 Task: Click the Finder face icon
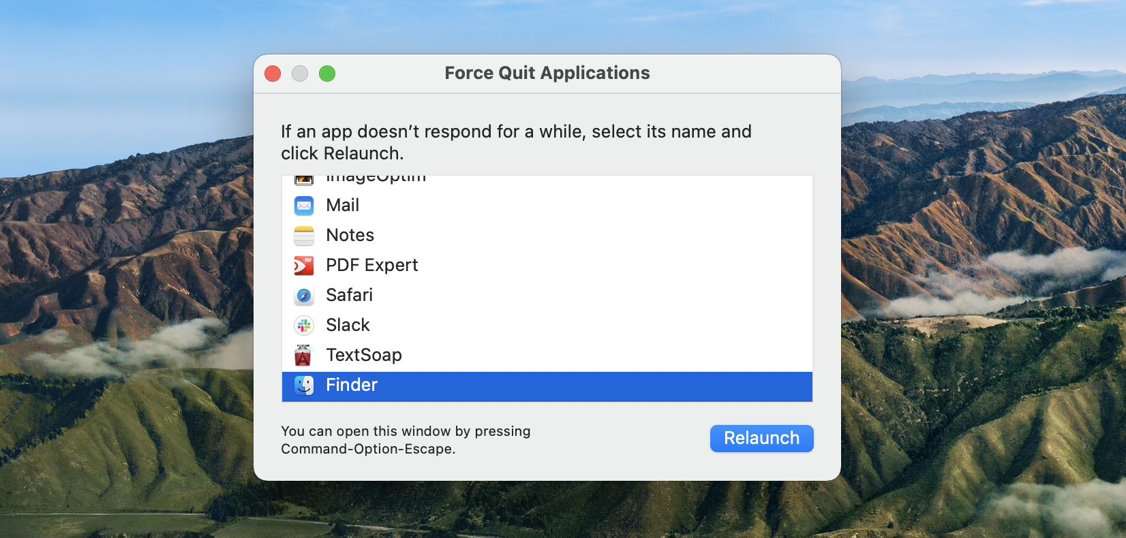click(x=304, y=385)
